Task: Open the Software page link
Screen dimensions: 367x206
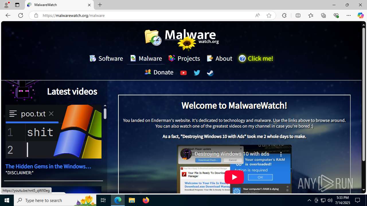Action: coord(106,58)
